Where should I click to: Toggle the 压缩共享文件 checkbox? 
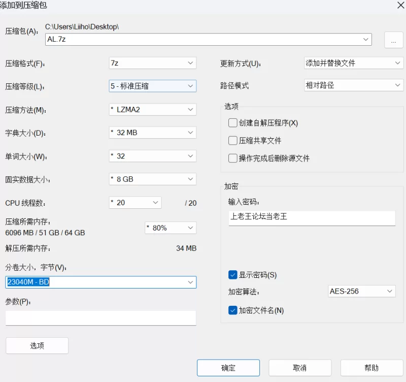233,140
